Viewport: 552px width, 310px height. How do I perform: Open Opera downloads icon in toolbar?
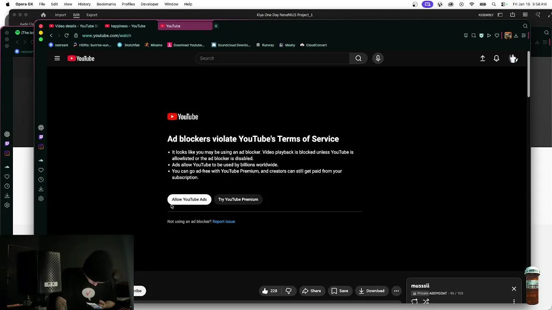pyautogui.click(x=516, y=35)
